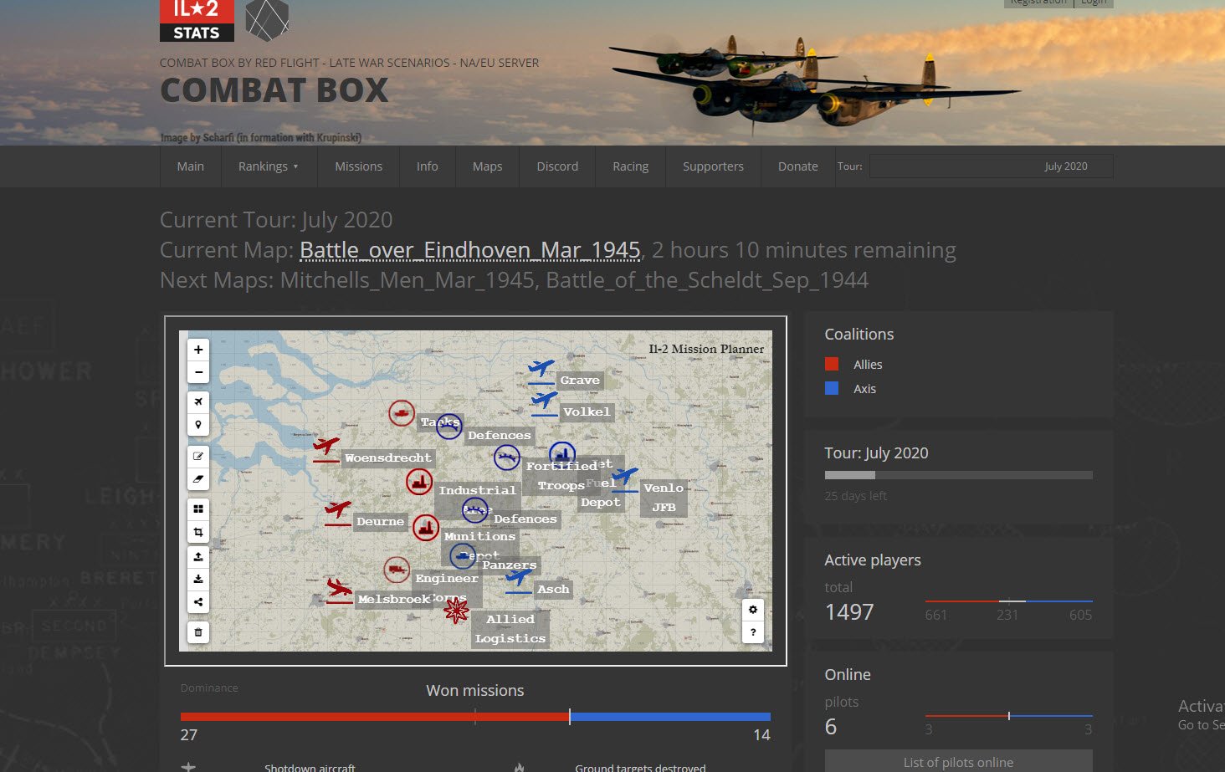1225x772 pixels.
Task: Open the map settings gear
Action: pos(753,610)
